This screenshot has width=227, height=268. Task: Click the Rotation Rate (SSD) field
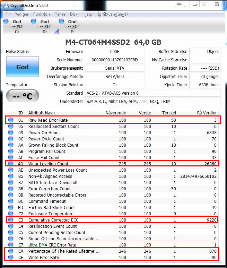205,68
